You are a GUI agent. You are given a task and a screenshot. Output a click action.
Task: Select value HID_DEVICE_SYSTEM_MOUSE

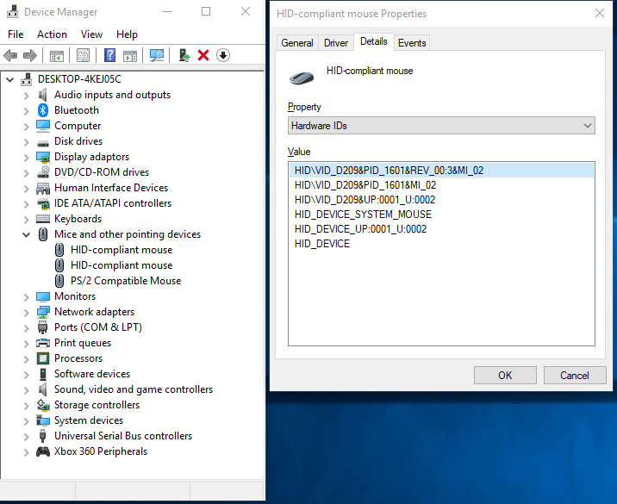pyautogui.click(x=363, y=215)
